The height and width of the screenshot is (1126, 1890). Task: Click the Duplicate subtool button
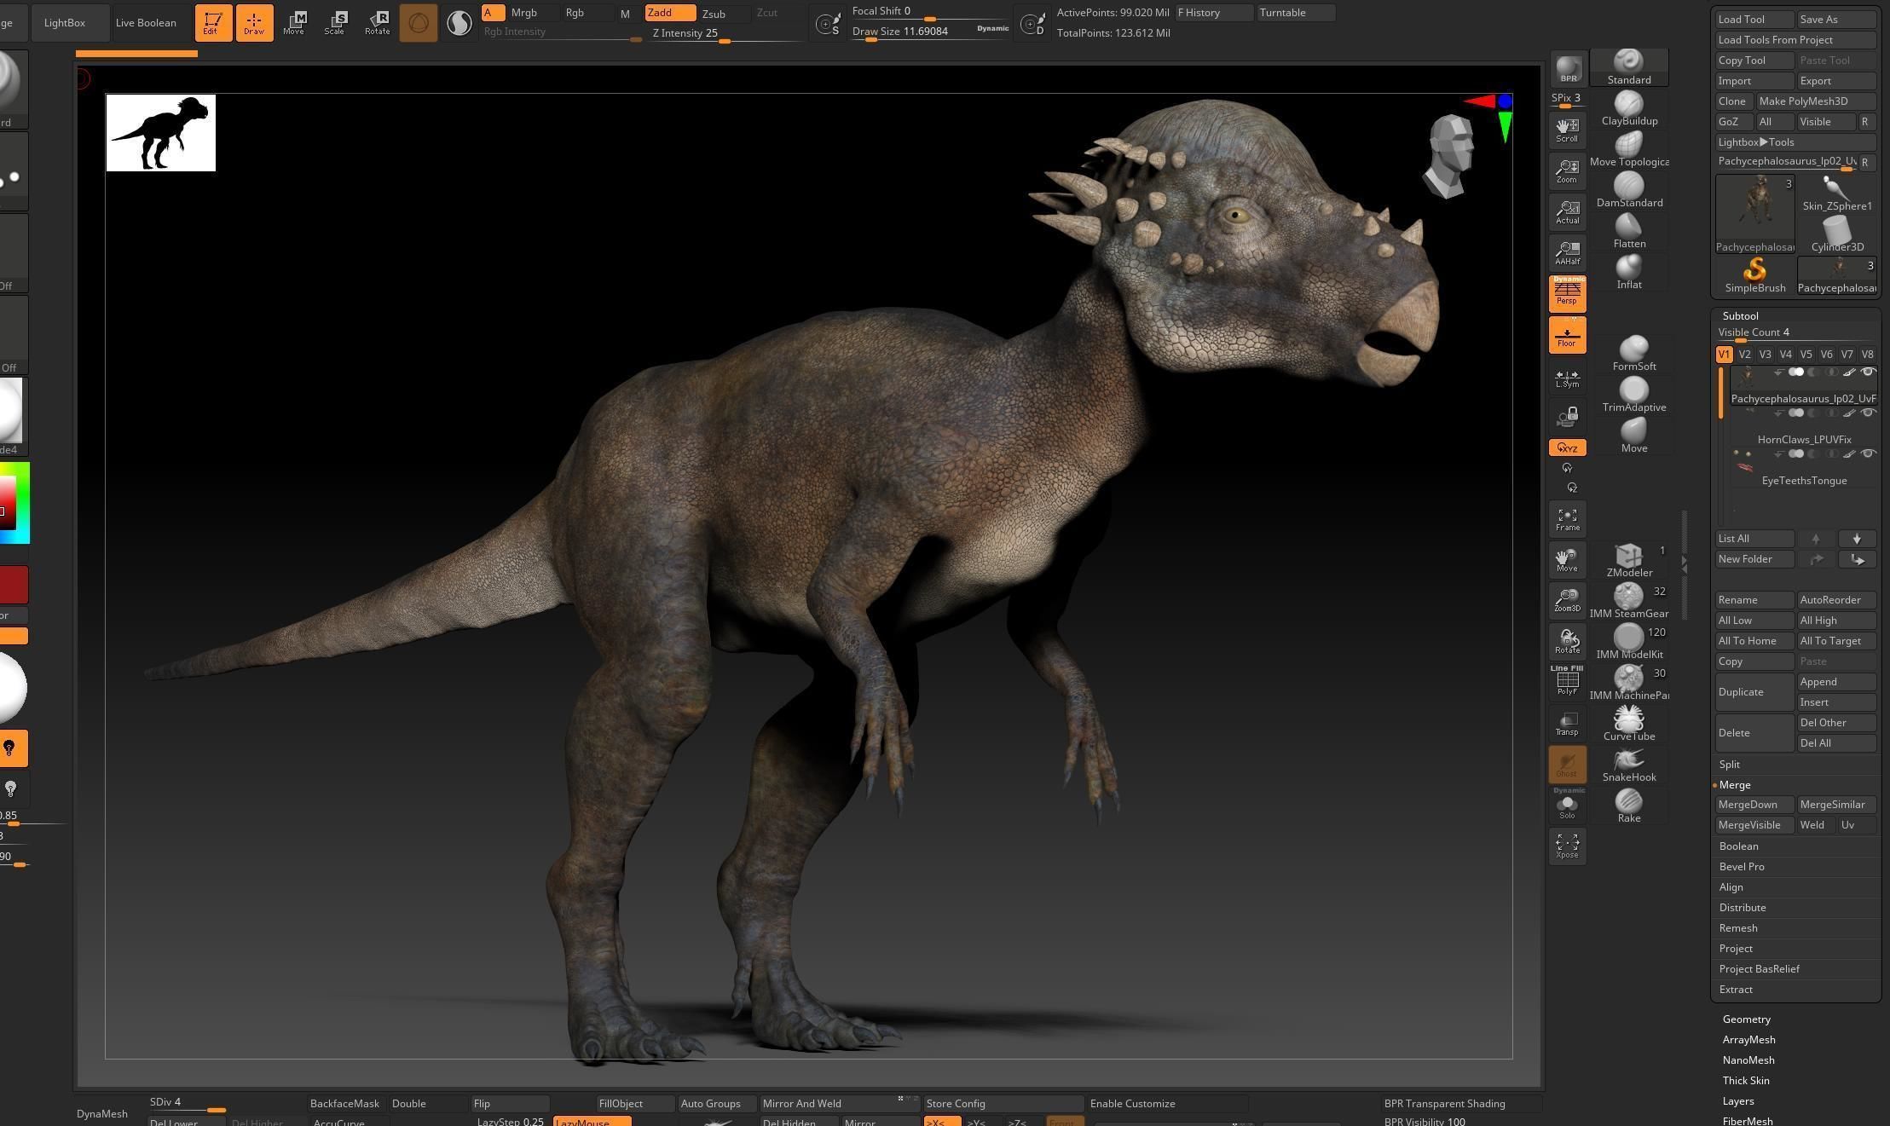1754,691
